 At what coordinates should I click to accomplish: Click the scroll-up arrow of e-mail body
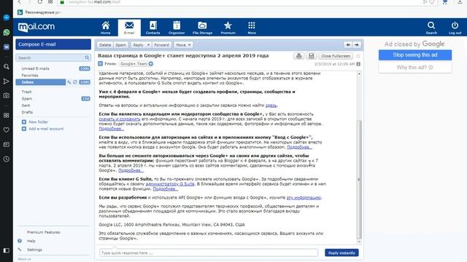[x=359, y=74]
